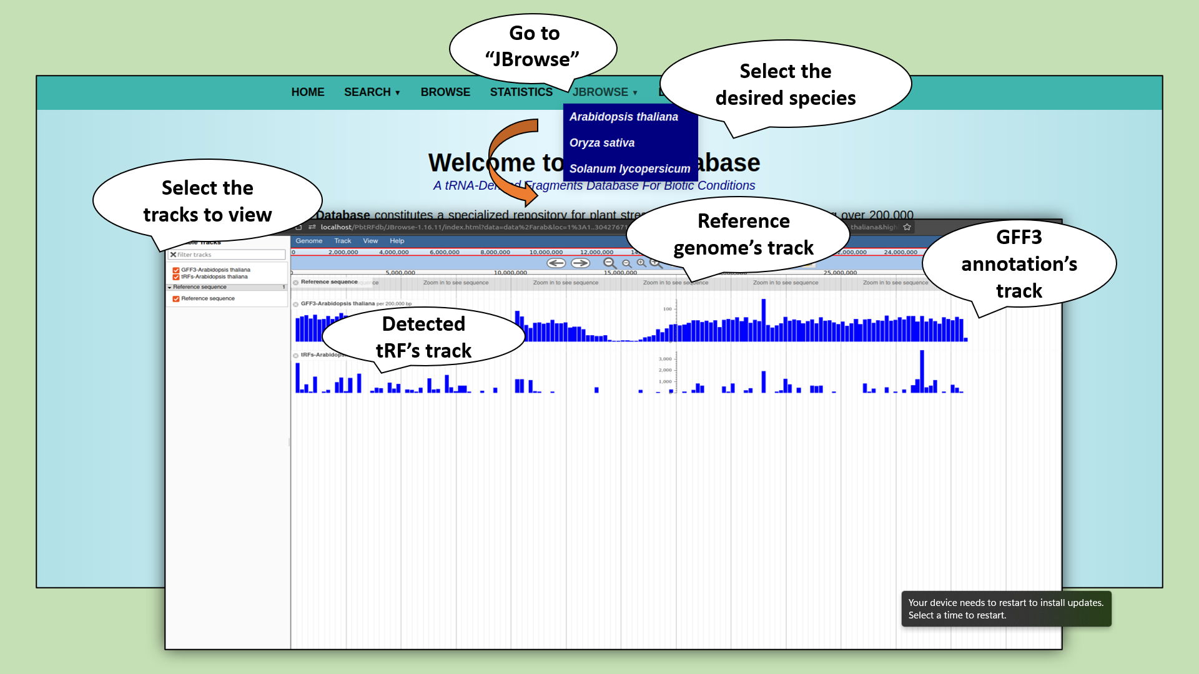Choose Oryza sativa from species menu
This screenshot has height=674, width=1199.
point(602,143)
